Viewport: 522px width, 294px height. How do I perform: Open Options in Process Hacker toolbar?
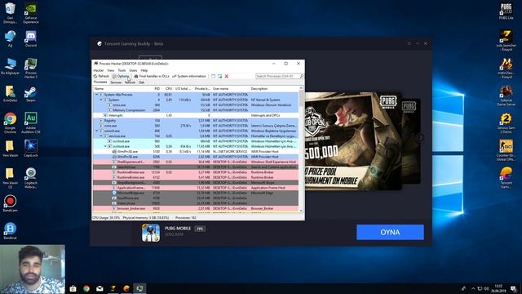[121, 76]
